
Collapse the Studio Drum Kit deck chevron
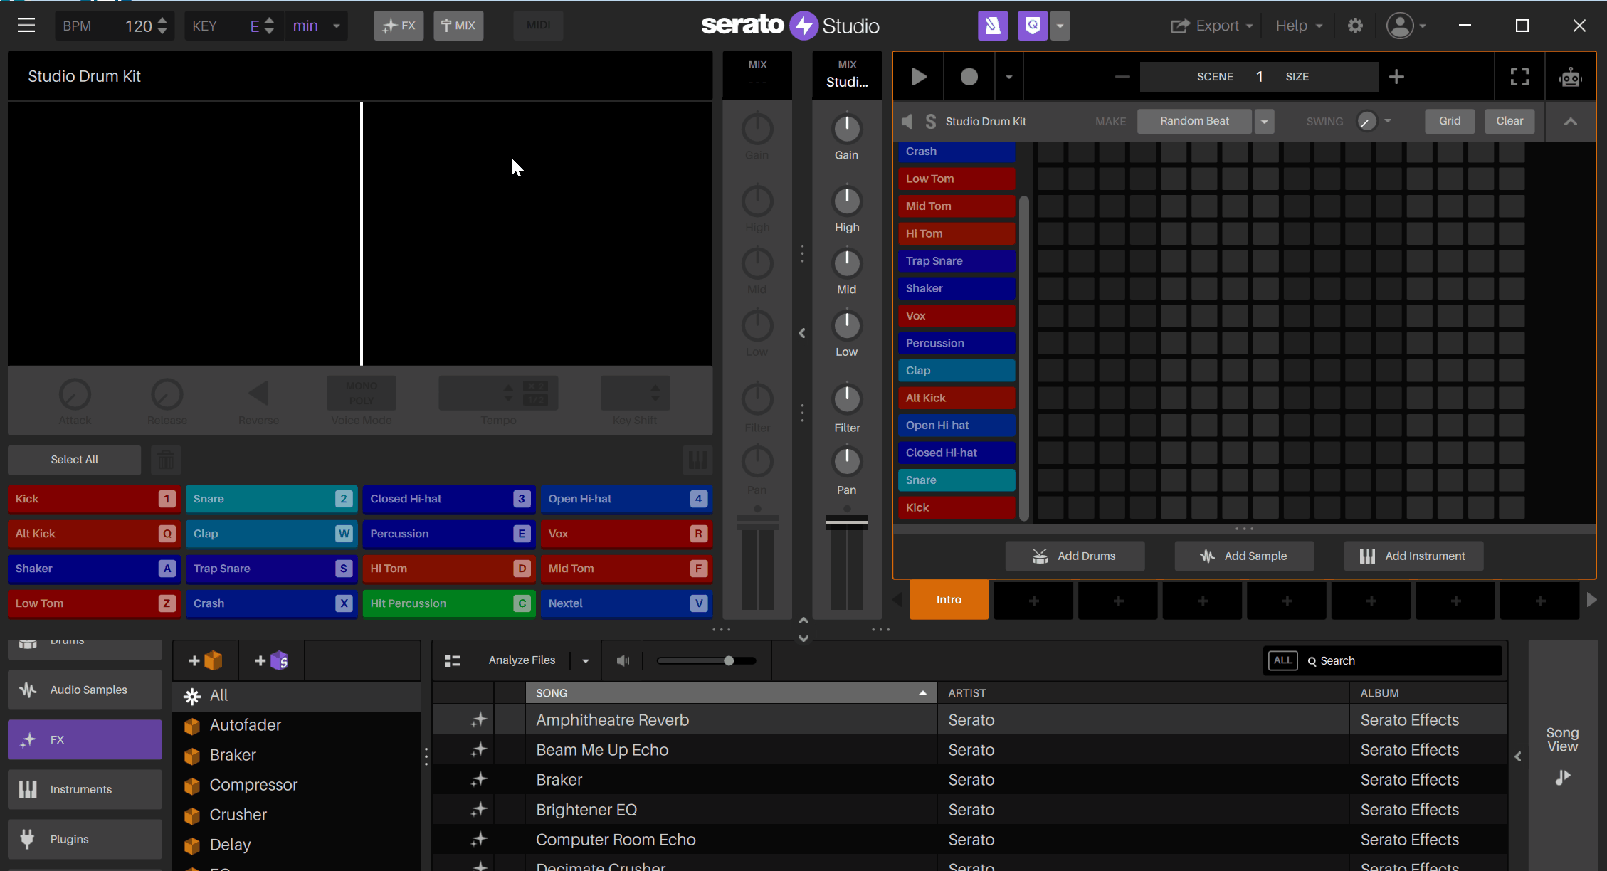tap(1571, 122)
